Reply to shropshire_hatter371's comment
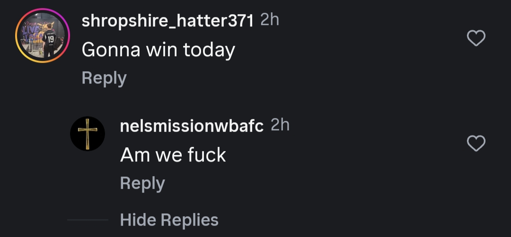511x237 pixels. [104, 78]
